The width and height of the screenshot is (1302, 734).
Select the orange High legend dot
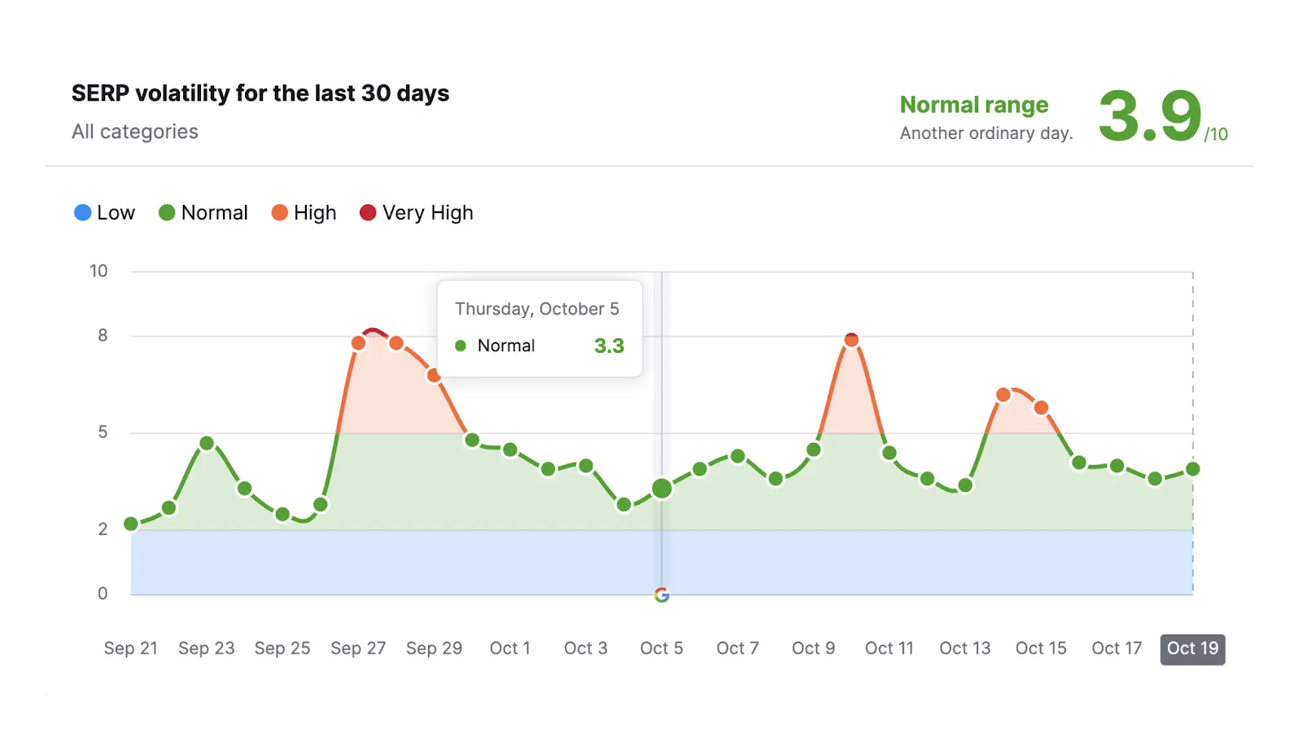(x=278, y=212)
